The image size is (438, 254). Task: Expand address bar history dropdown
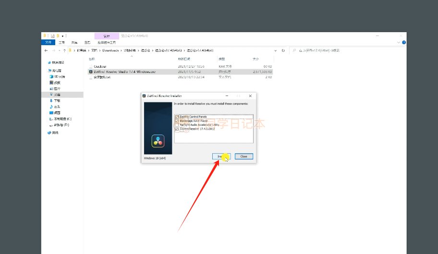(275, 50)
